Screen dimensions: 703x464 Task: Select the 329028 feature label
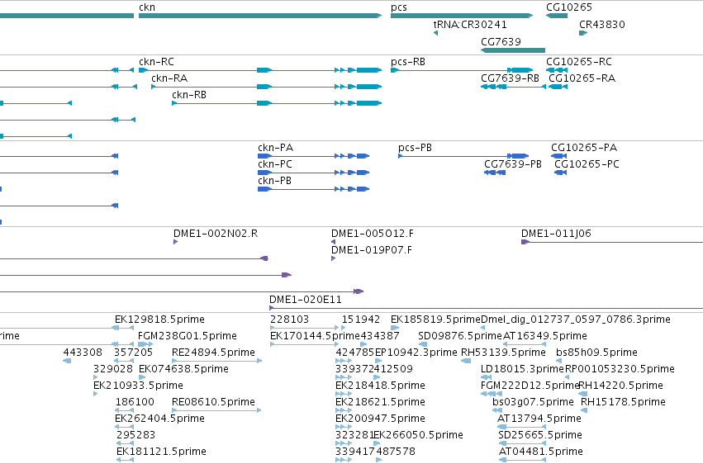click(113, 370)
